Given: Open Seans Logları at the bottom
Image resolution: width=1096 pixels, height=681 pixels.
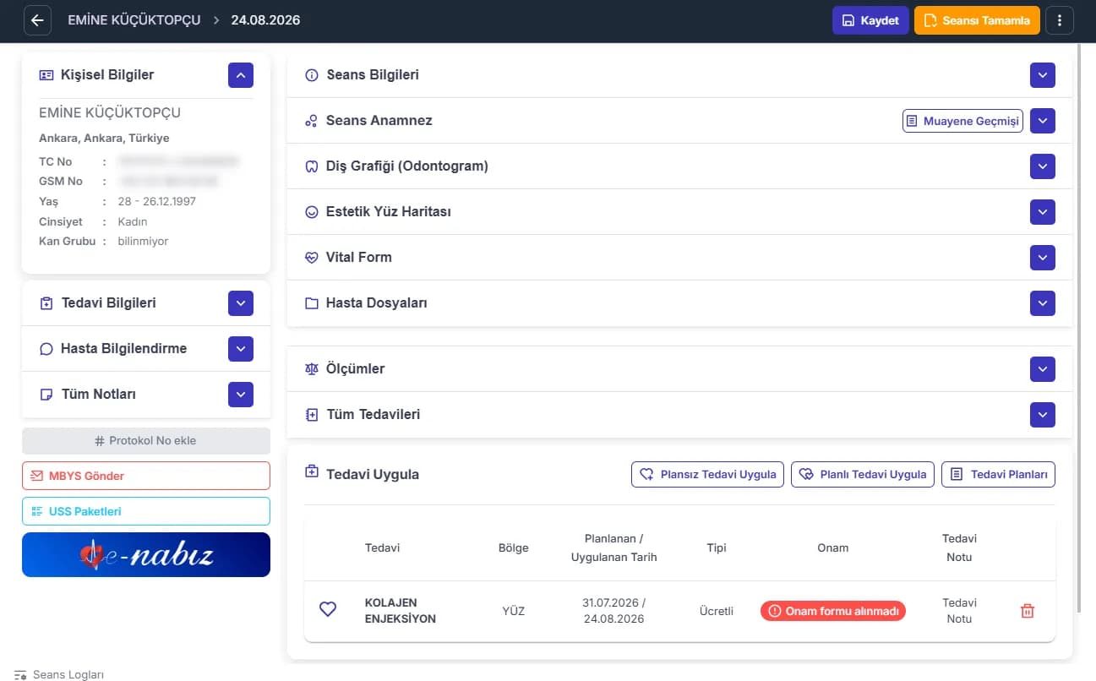Looking at the screenshot, I should click(x=59, y=674).
